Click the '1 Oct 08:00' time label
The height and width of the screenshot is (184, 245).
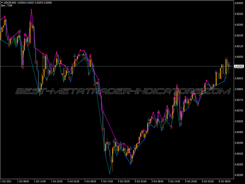click(23, 181)
